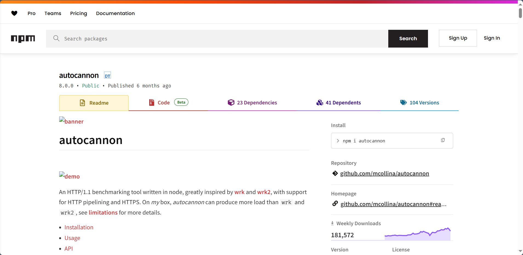Jump to the Installation section link

(x=79, y=227)
